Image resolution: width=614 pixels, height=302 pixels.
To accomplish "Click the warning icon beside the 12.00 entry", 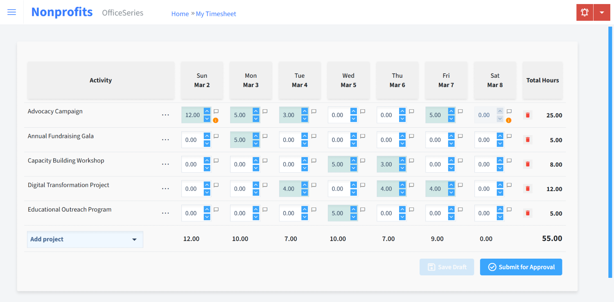I will point(216,120).
